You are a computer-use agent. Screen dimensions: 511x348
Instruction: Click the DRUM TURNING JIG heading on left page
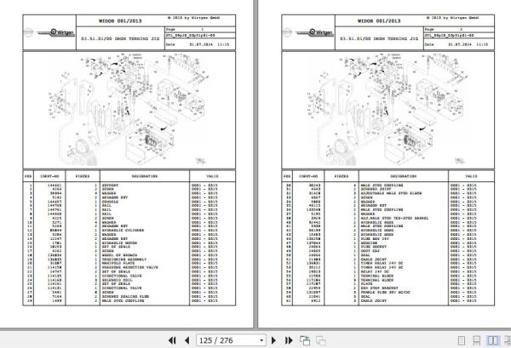coord(120,38)
